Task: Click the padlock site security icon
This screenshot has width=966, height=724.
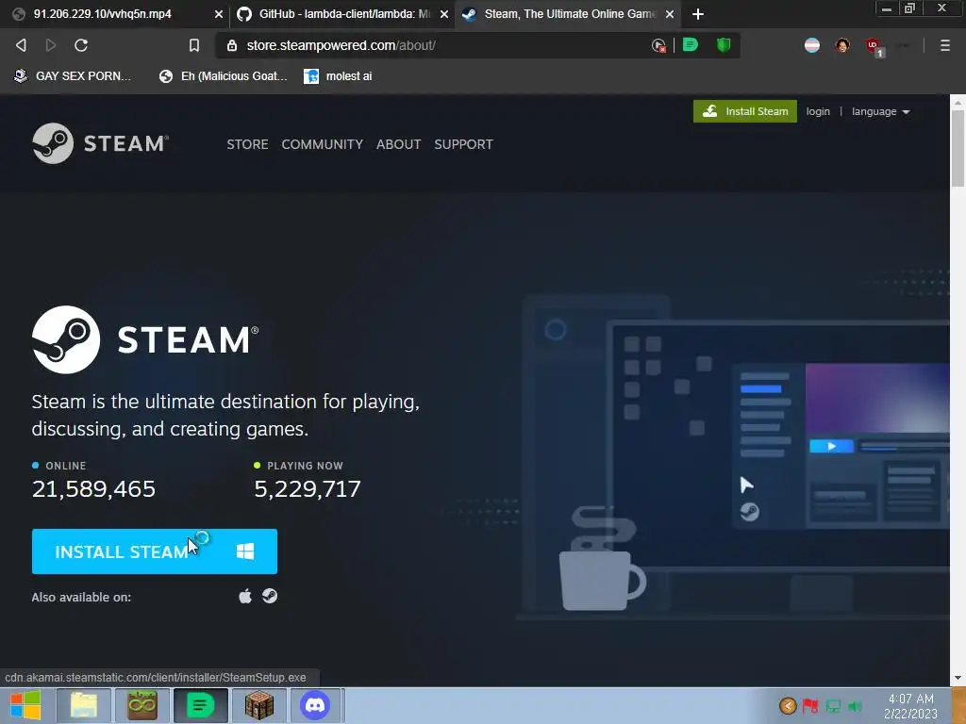Action: point(232,45)
